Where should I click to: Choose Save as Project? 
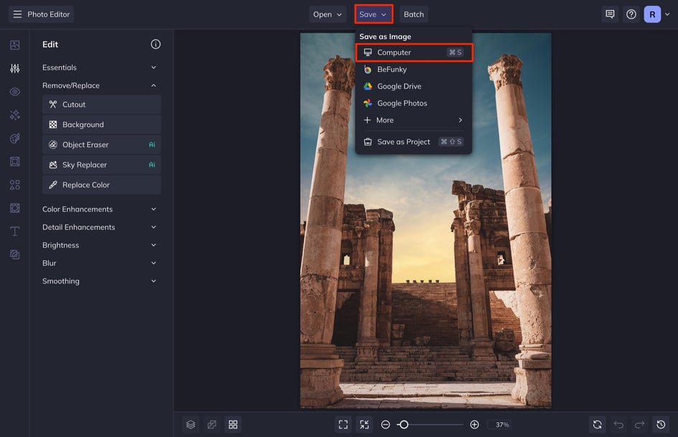[x=414, y=141]
